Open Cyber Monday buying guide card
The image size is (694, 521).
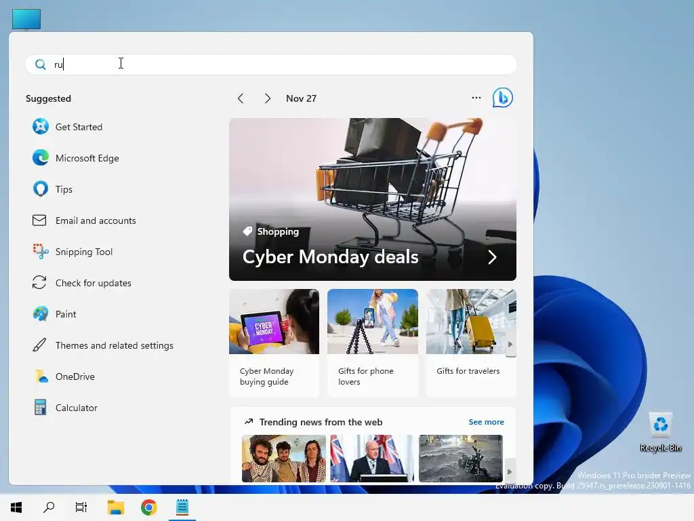point(274,343)
